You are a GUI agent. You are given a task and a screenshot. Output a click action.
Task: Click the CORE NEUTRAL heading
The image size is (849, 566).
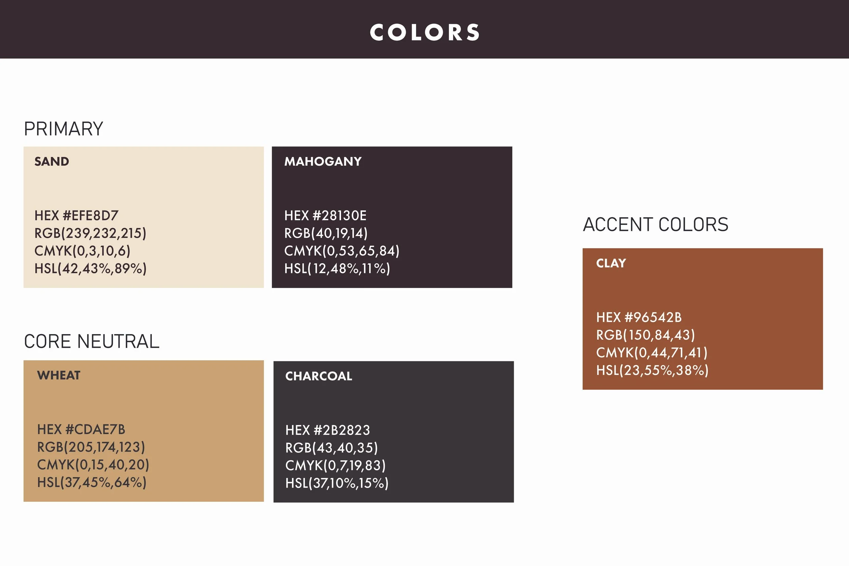92,342
